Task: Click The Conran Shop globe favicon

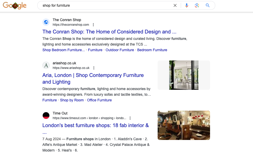Action: point(46,22)
